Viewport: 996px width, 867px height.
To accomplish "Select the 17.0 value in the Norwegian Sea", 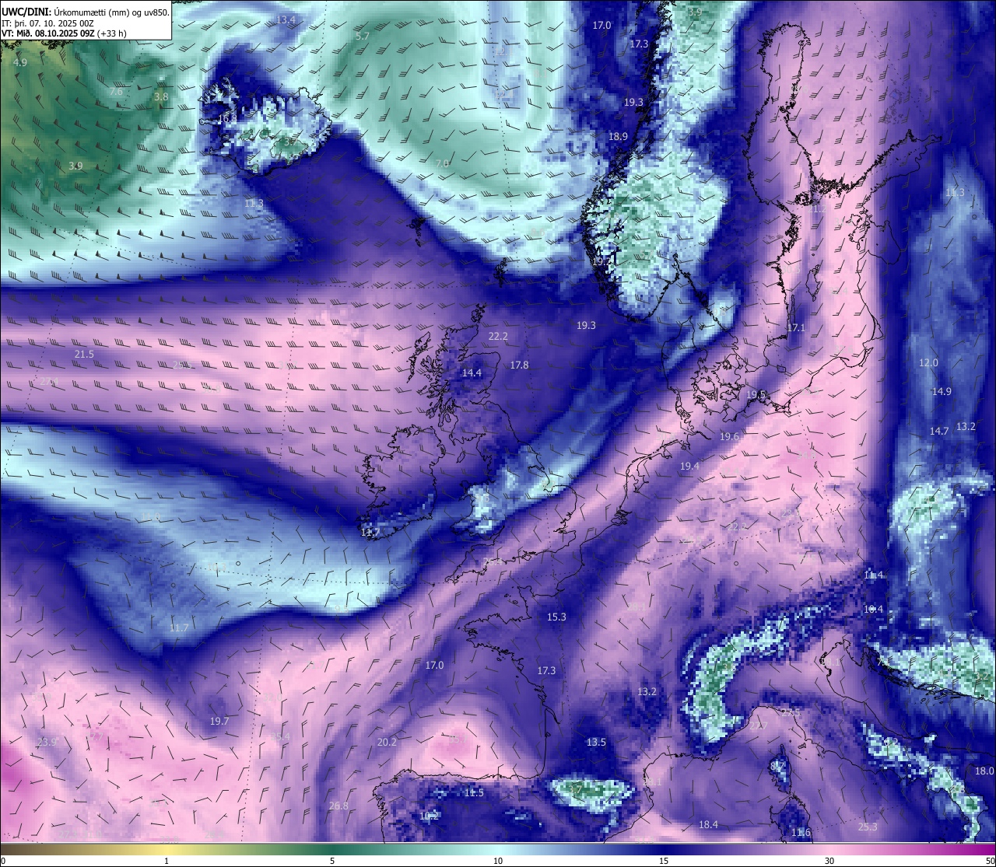I will [601, 26].
